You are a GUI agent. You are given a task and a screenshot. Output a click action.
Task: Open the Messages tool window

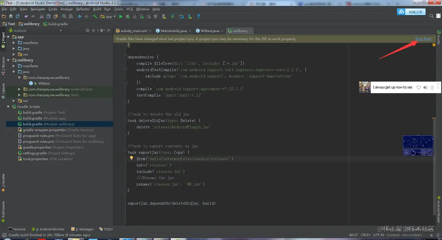82,229
